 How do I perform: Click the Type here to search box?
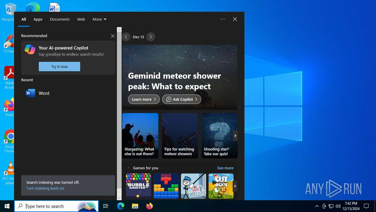[56, 206]
